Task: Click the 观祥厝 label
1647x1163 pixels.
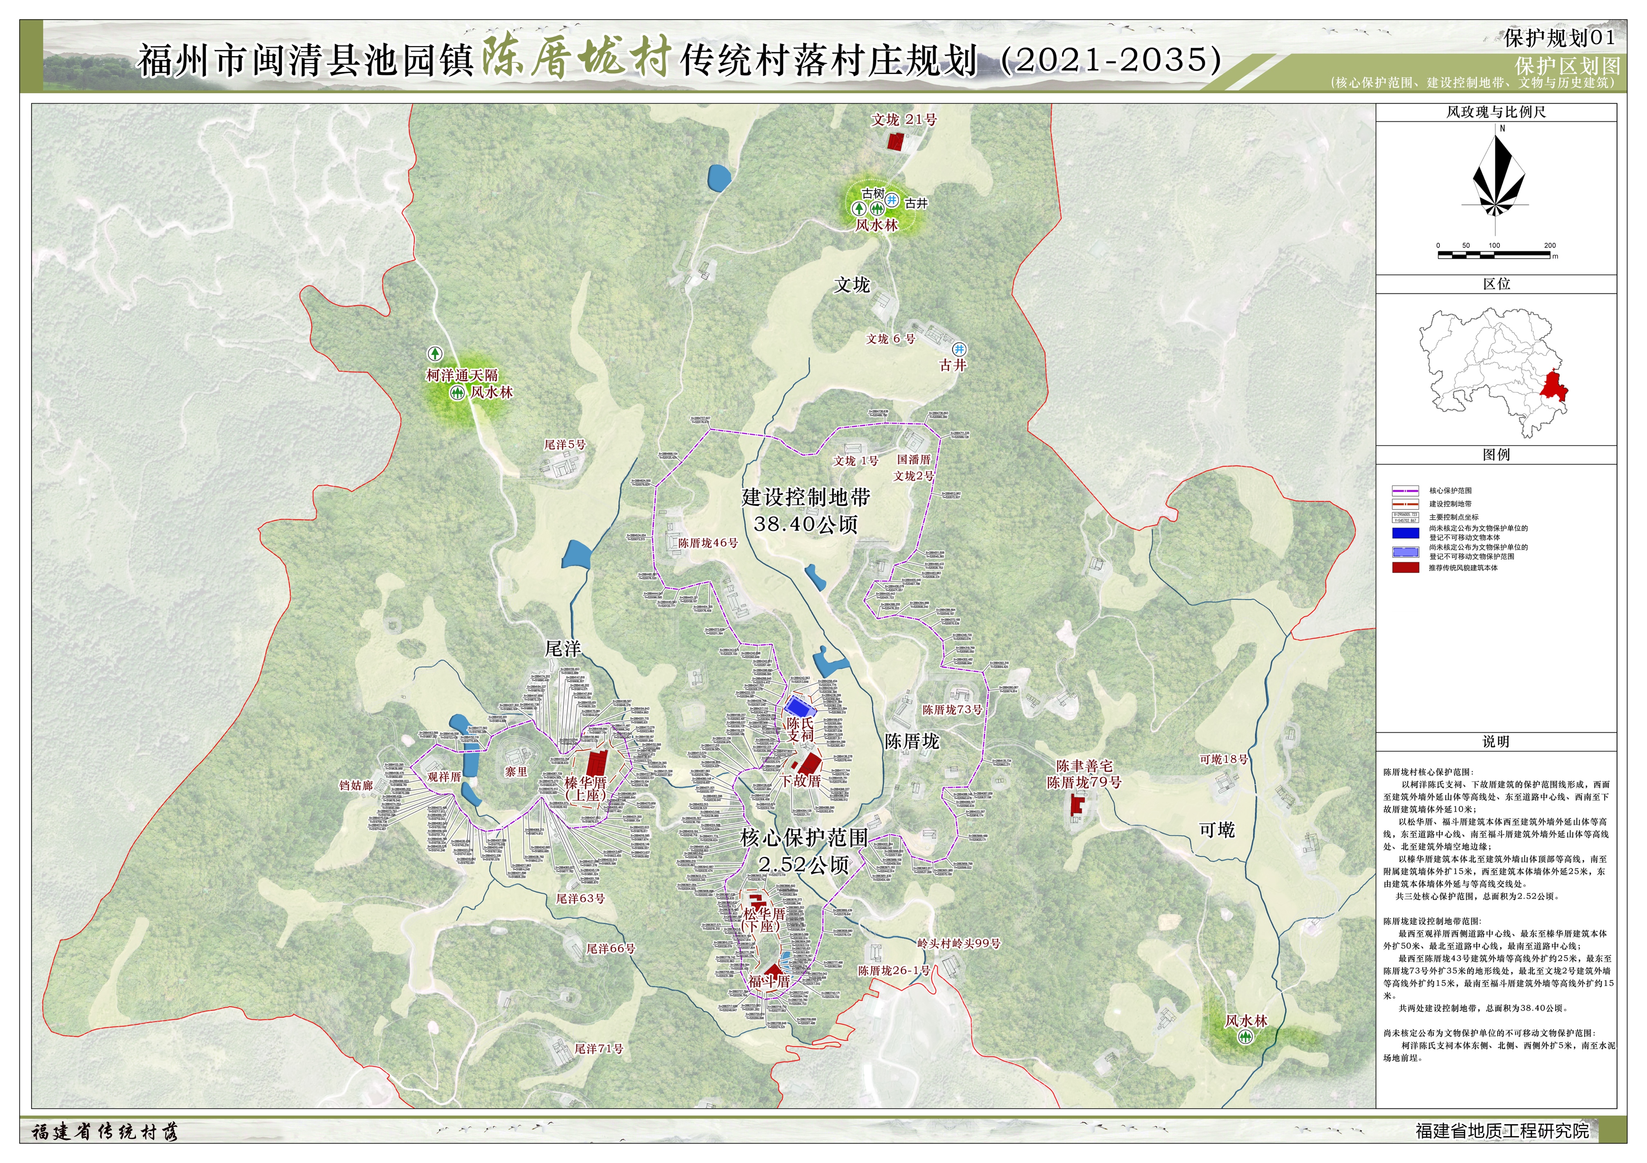Action: pyautogui.click(x=444, y=777)
